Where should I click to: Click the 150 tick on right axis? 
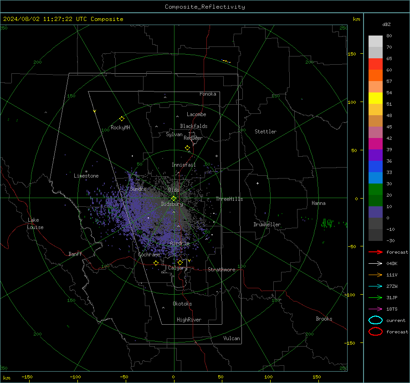(x=352, y=54)
